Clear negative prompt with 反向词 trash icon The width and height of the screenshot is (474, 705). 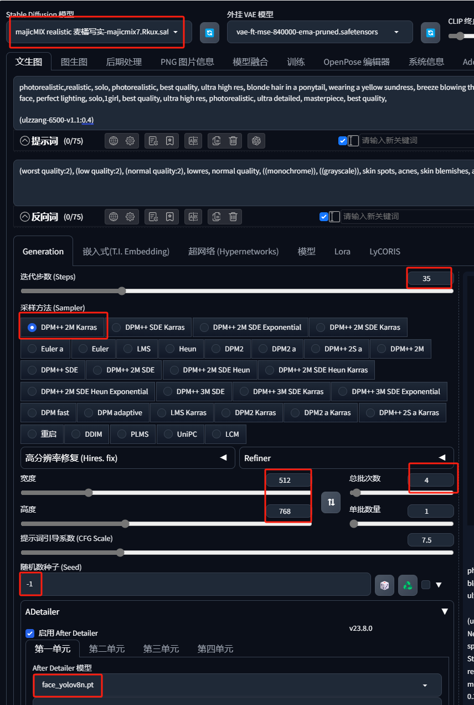233,217
